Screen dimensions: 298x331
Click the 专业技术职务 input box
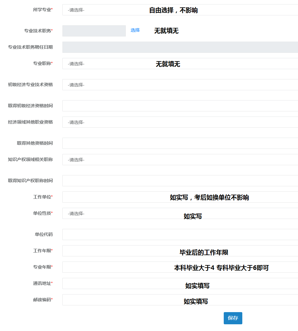click(93, 31)
